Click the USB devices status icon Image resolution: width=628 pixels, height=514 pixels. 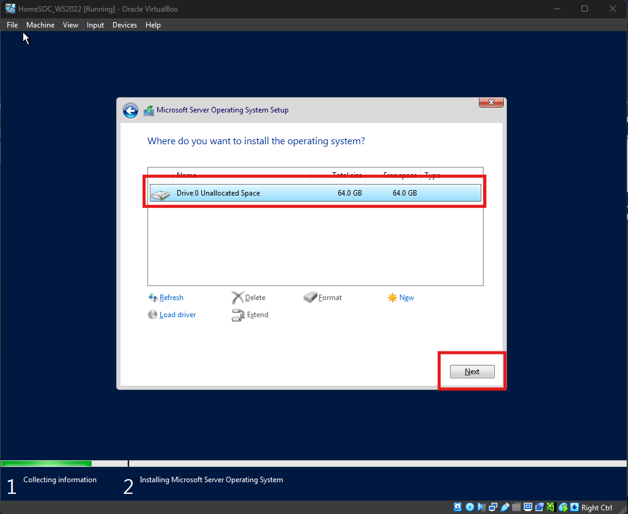pos(504,507)
